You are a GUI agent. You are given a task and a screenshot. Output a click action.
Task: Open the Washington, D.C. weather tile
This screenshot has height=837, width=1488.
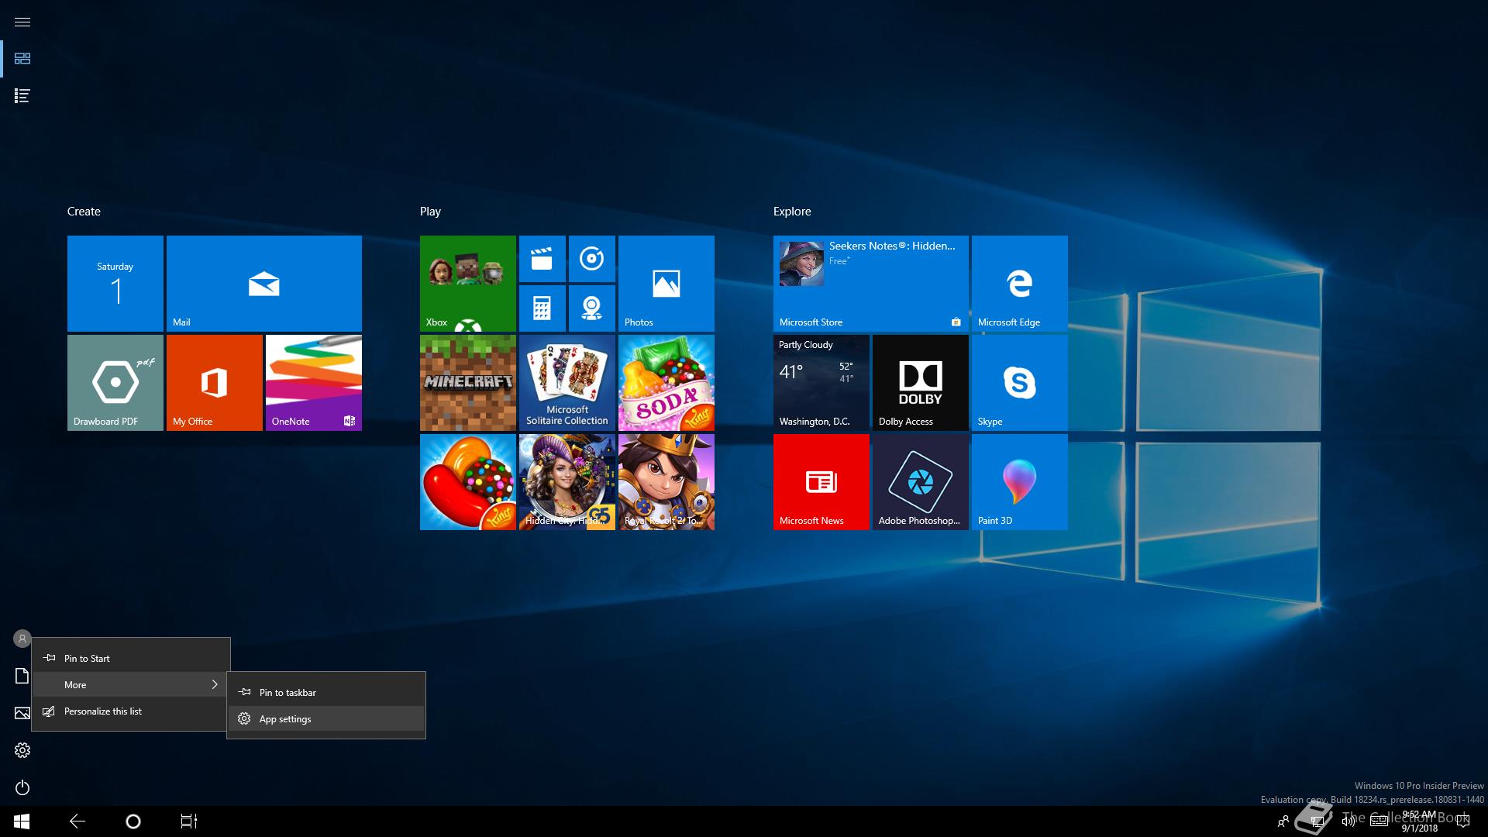(x=821, y=383)
